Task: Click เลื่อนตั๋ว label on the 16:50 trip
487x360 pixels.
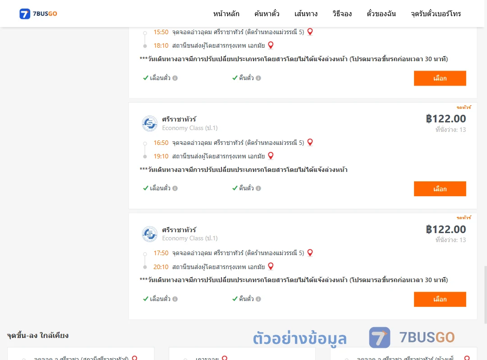Action: point(160,188)
